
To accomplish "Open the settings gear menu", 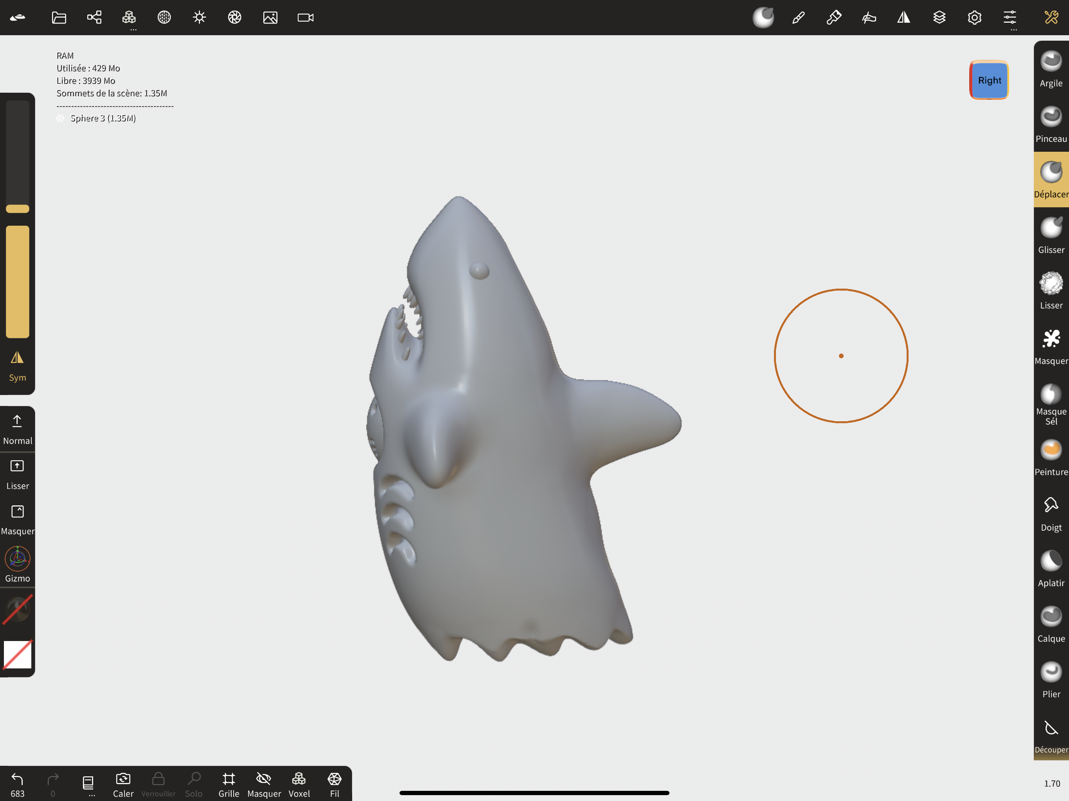I will [974, 17].
